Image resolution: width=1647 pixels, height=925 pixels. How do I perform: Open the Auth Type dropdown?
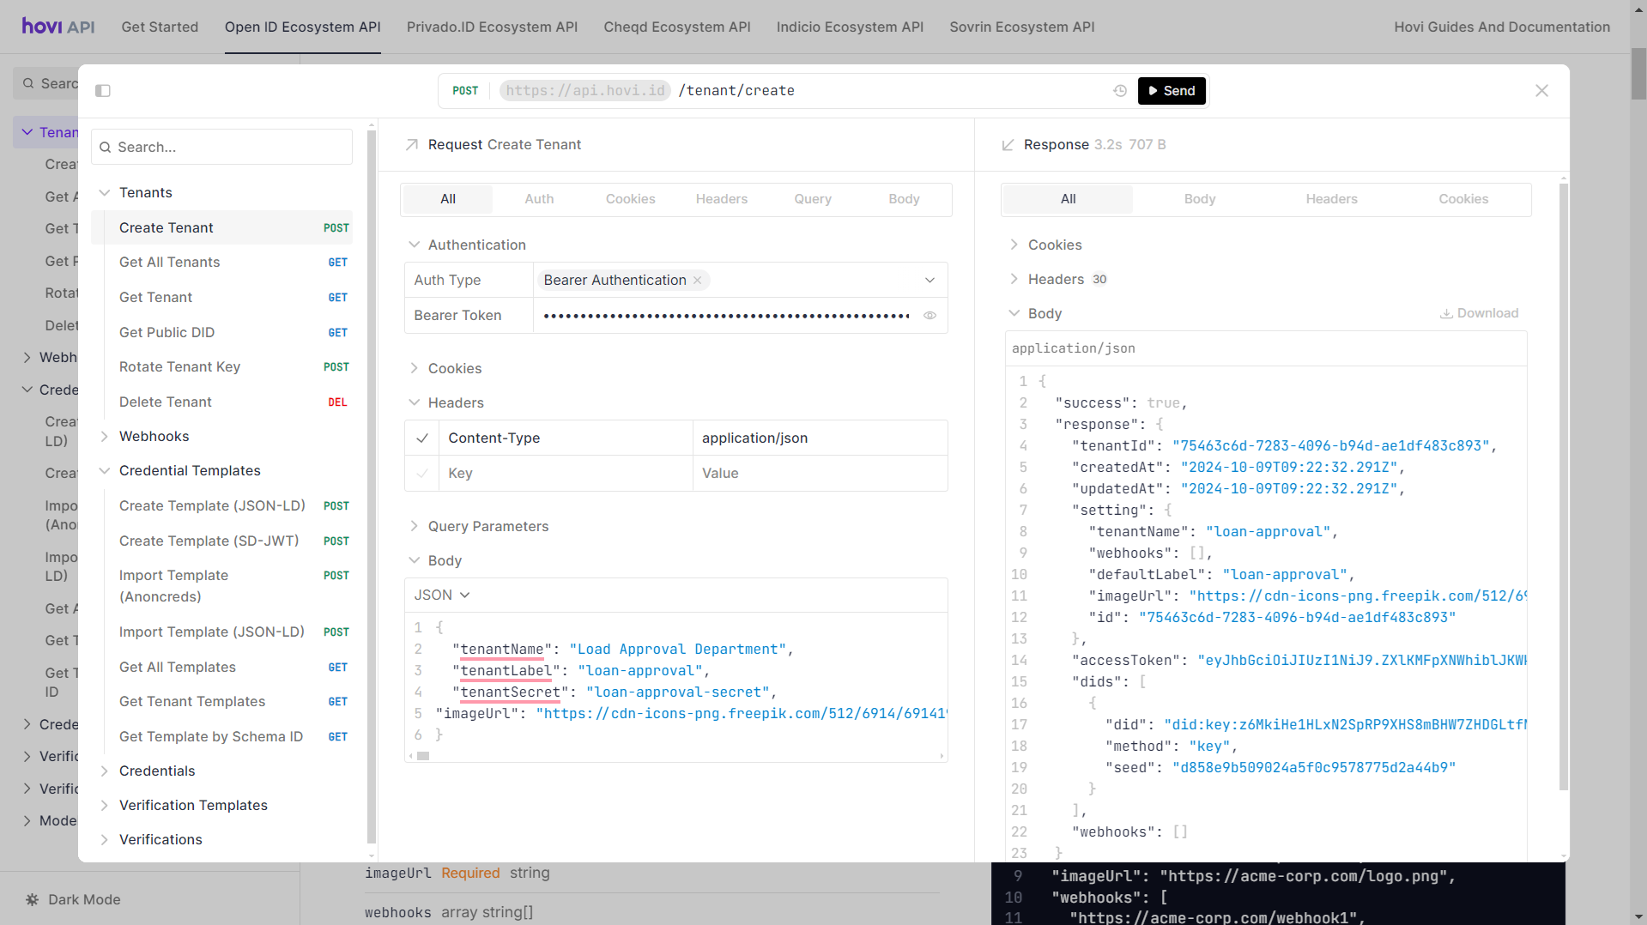929,281
